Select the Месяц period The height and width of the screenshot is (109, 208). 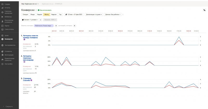[x=47, y=14]
